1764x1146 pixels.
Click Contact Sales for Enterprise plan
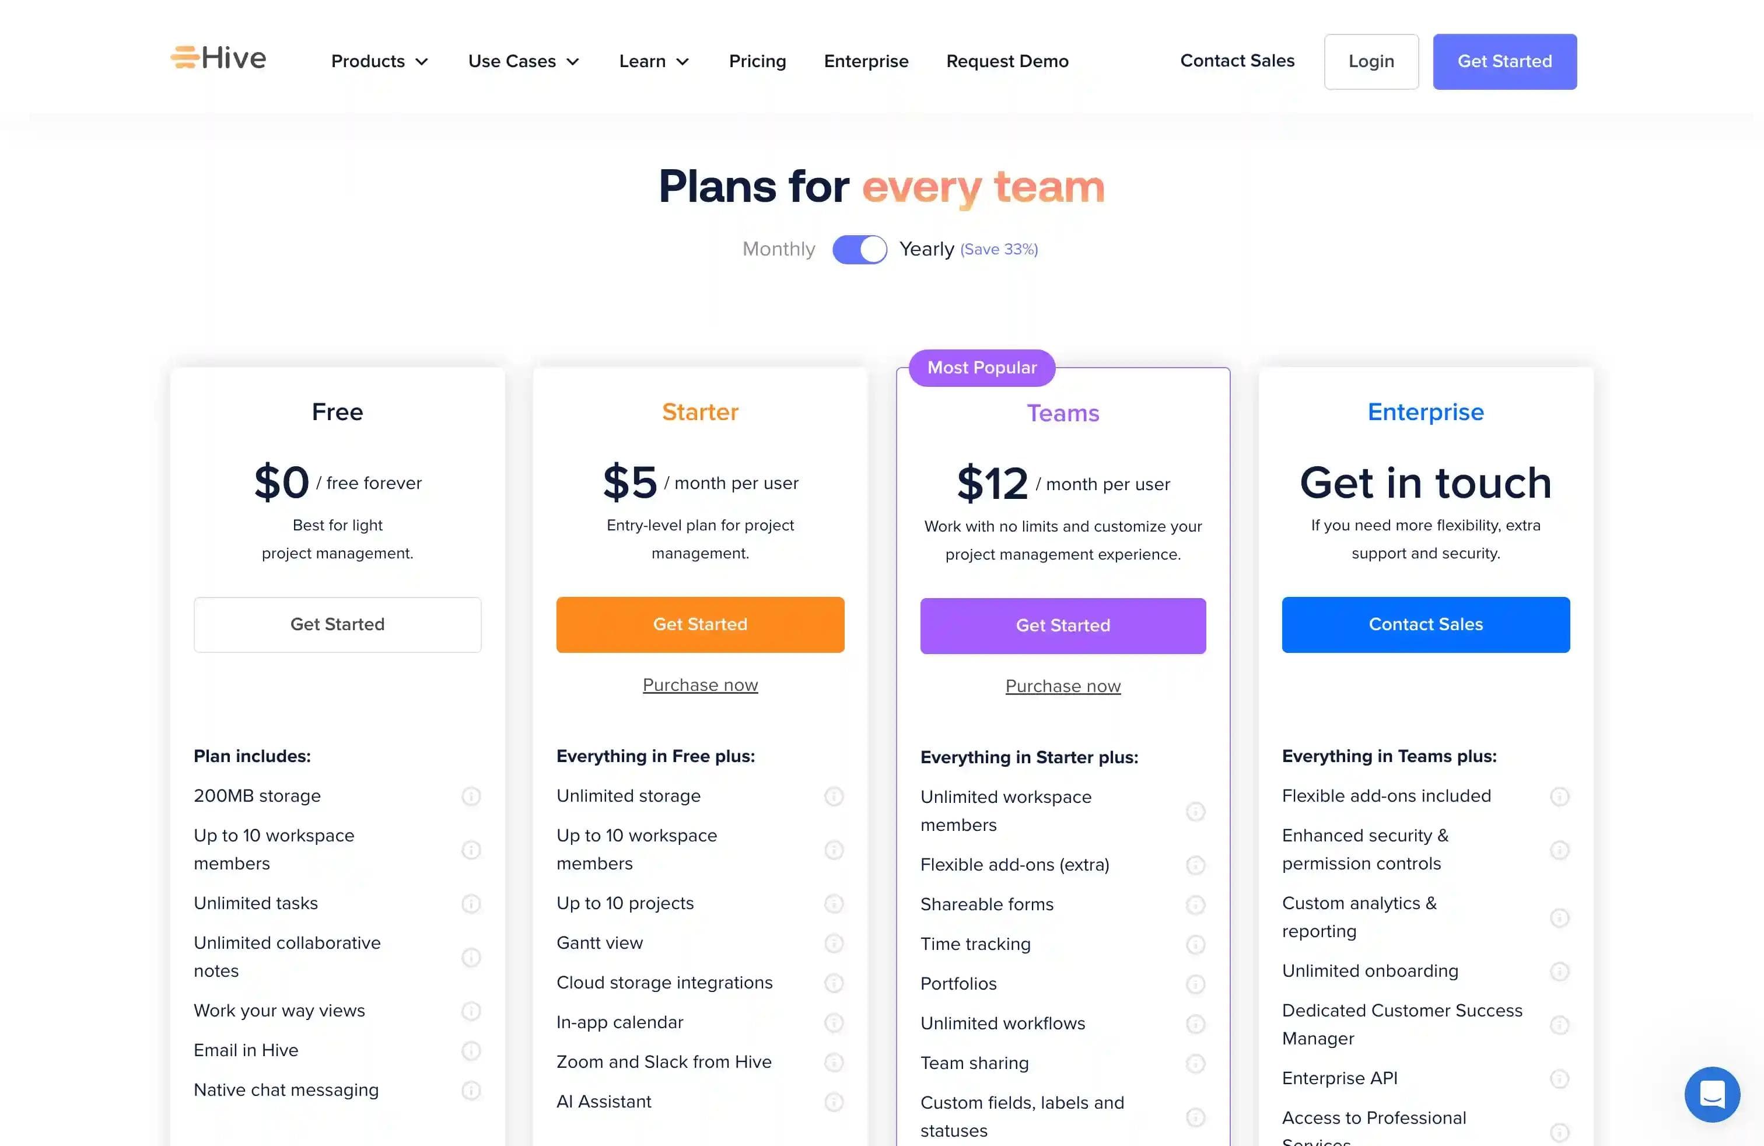pos(1426,625)
